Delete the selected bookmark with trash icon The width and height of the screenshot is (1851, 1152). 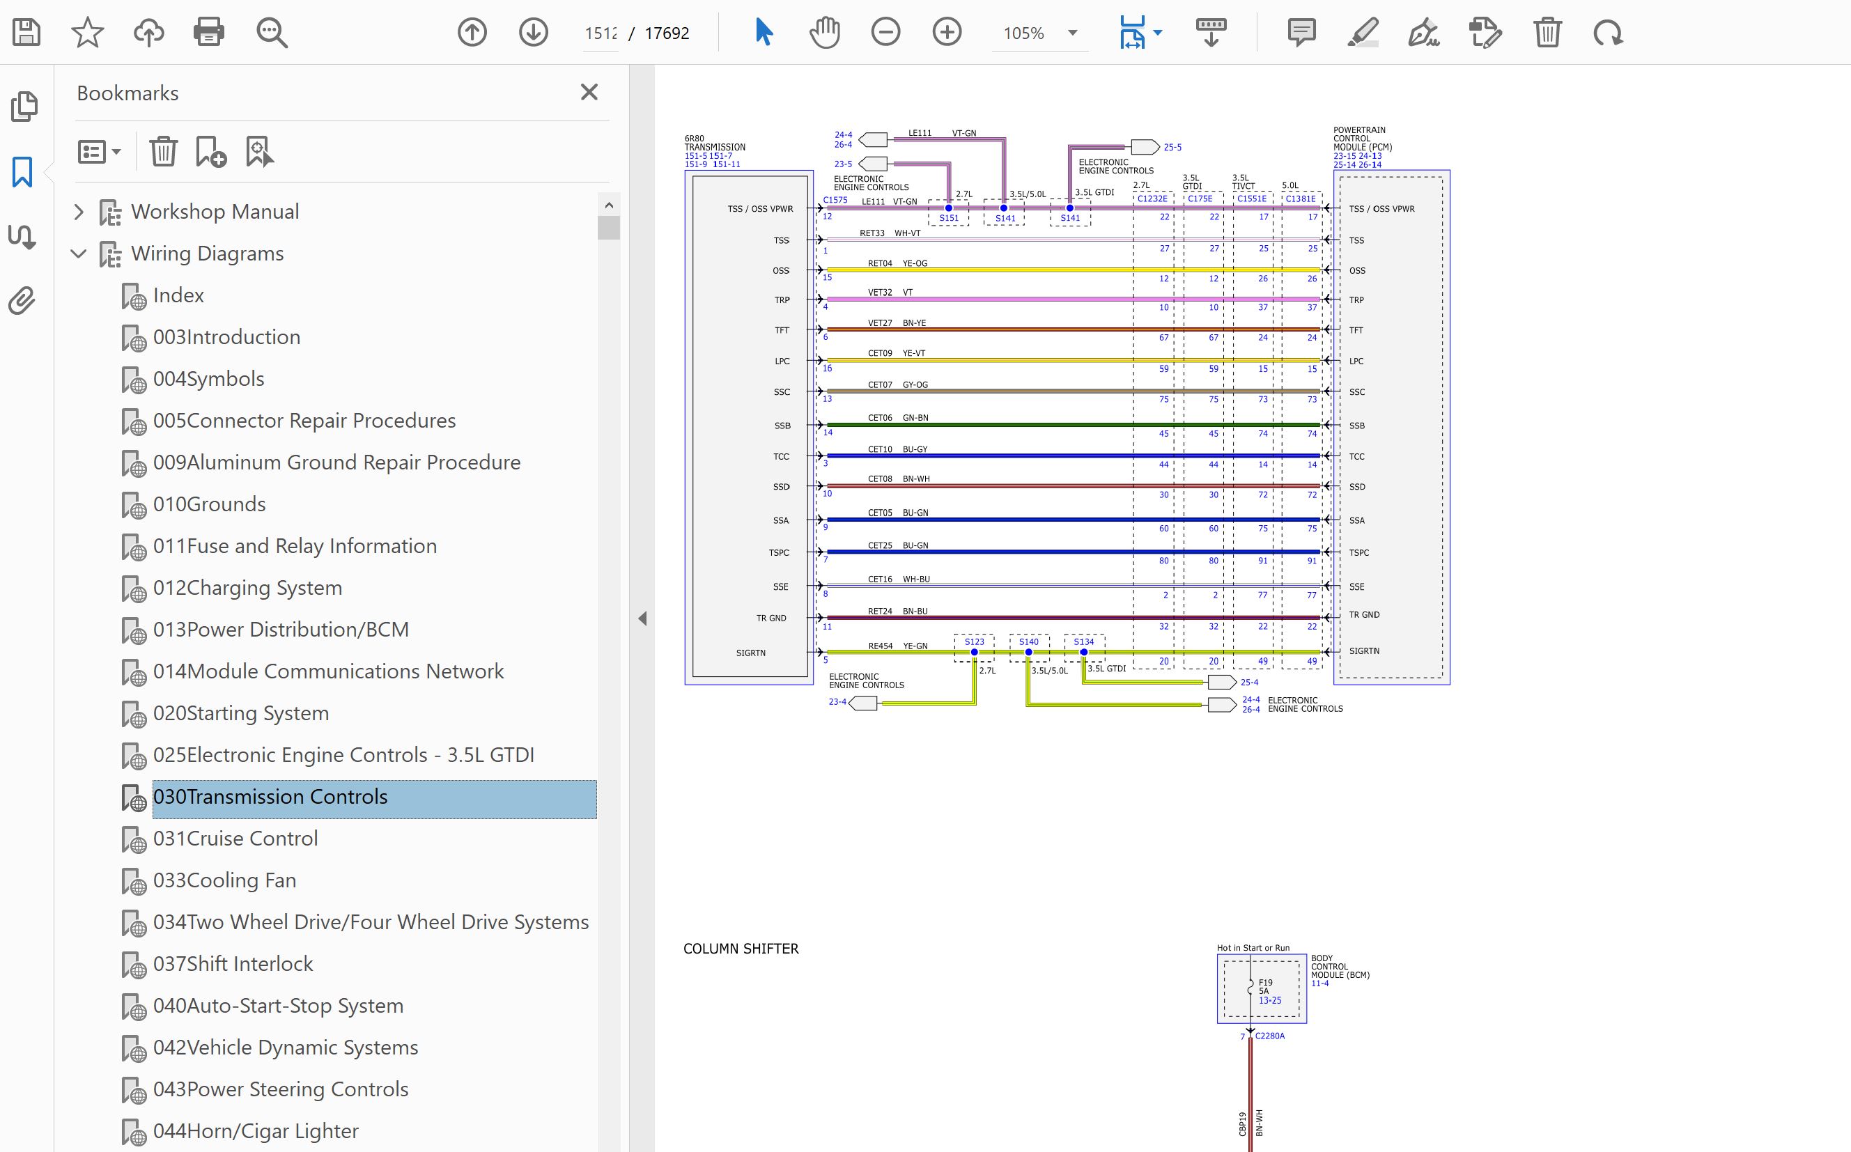[x=163, y=152]
